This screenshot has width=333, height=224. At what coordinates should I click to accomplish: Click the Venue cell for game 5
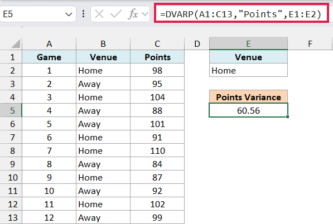click(103, 124)
